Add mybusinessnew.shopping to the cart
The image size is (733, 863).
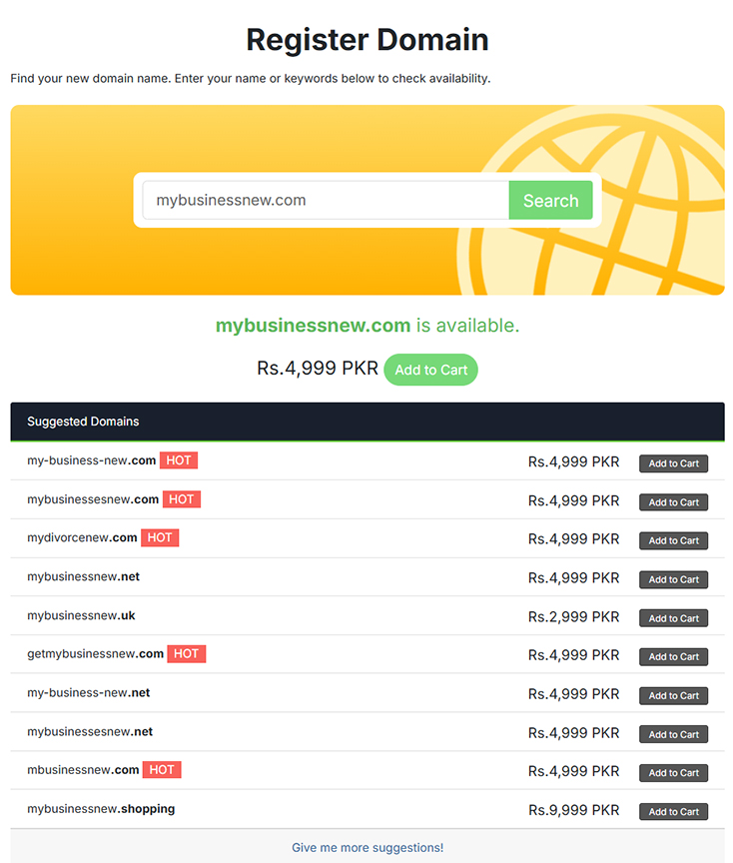click(x=673, y=811)
